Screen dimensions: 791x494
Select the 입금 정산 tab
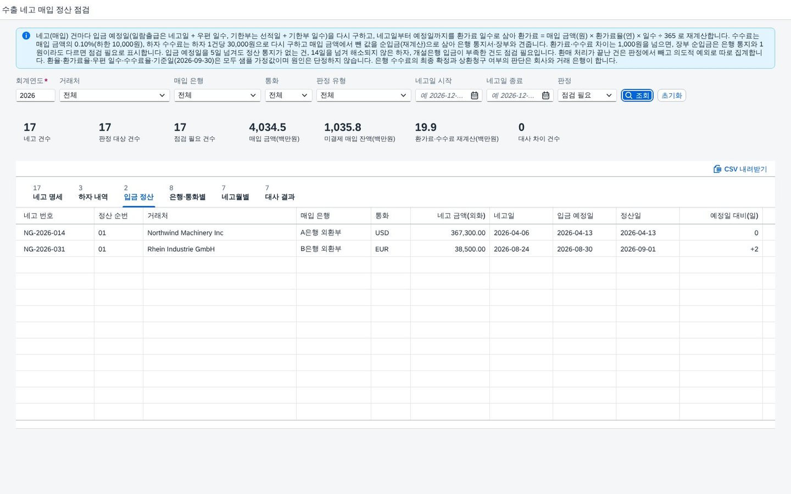[138, 193]
